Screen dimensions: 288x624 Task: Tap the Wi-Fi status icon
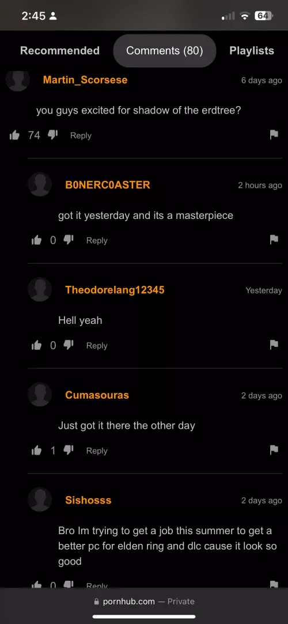point(245,16)
